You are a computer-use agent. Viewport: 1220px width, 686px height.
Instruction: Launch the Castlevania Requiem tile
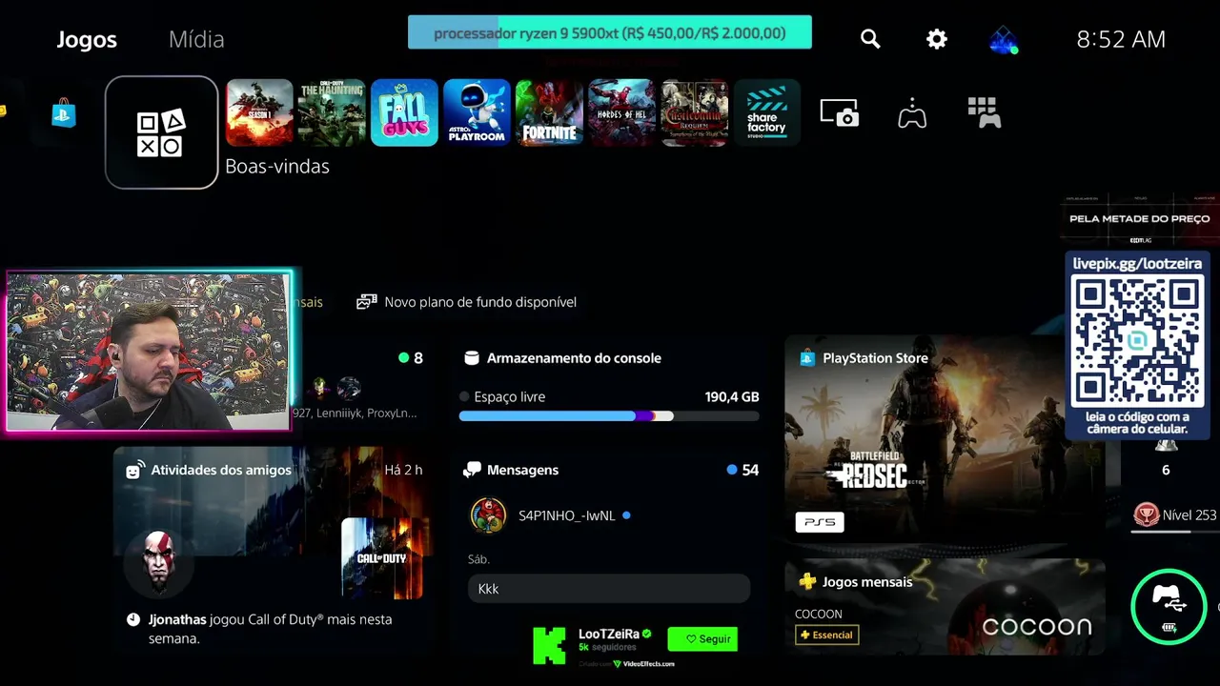click(x=694, y=112)
